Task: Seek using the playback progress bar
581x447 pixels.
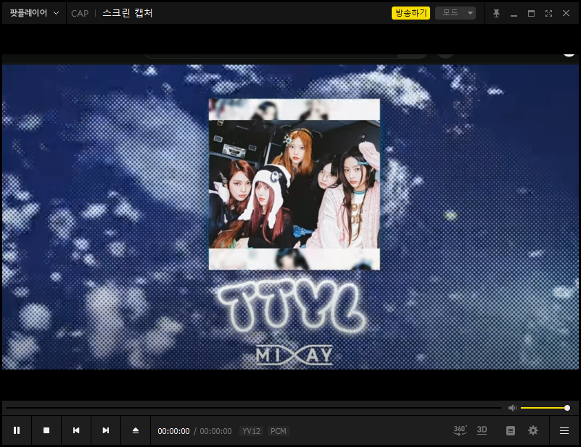Action: (x=254, y=408)
